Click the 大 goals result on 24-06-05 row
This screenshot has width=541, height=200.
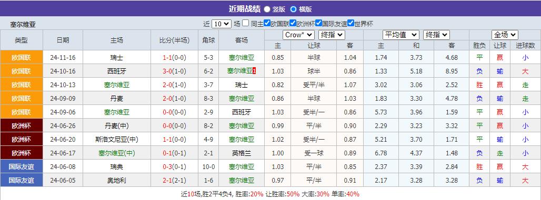click(525, 181)
